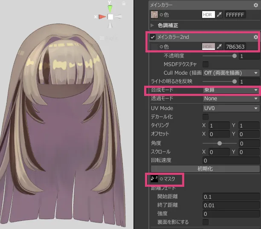
Task: Click the 回転速度 value field
Action: [x=231, y=160]
